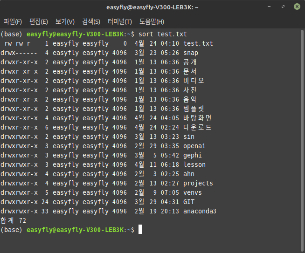Click the 'openai' directory name

click(x=194, y=146)
